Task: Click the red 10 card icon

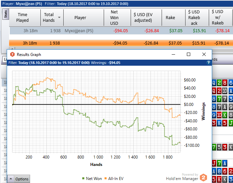Action: pos(219,115)
